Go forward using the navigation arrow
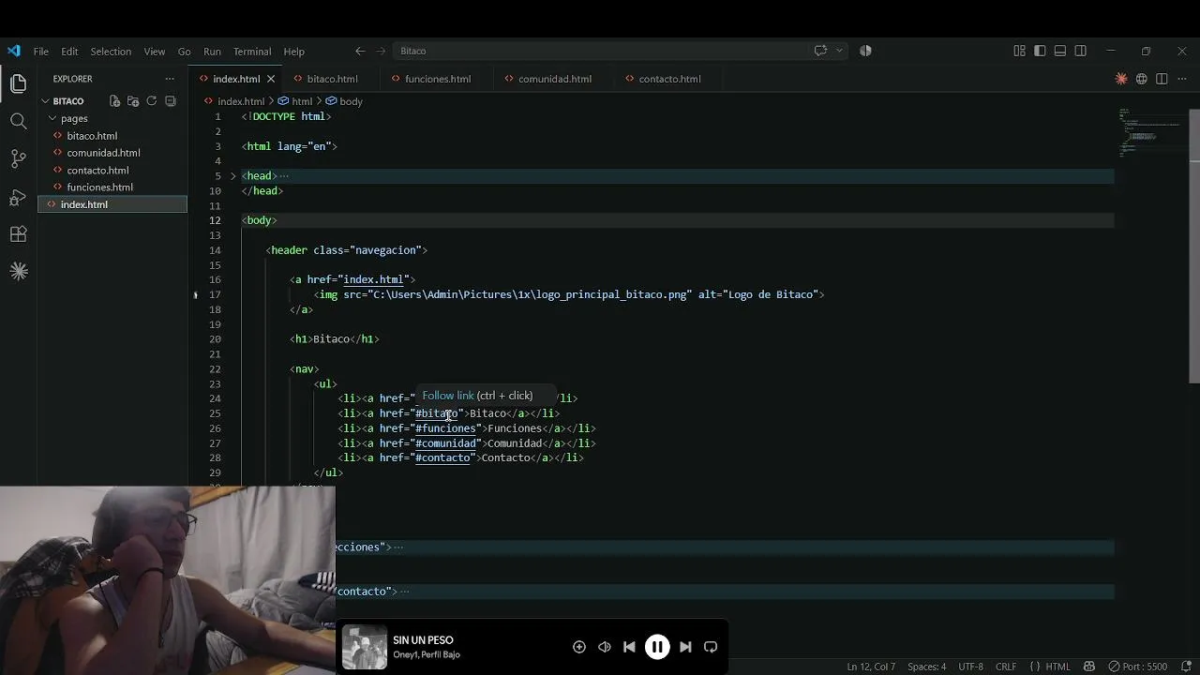Image resolution: width=1200 pixels, height=675 pixels. pyautogui.click(x=381, y=51)
